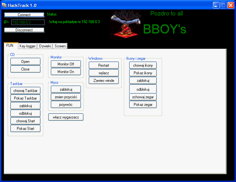Screen dimensions: 236x182
Task: Switch to the Key logger tab
Action: click(x=27, y=46)
